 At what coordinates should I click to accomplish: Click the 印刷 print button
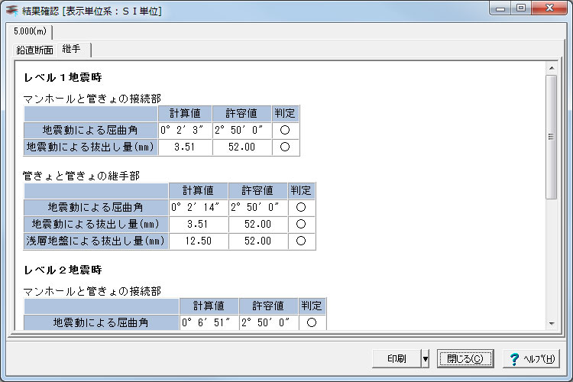397,359
